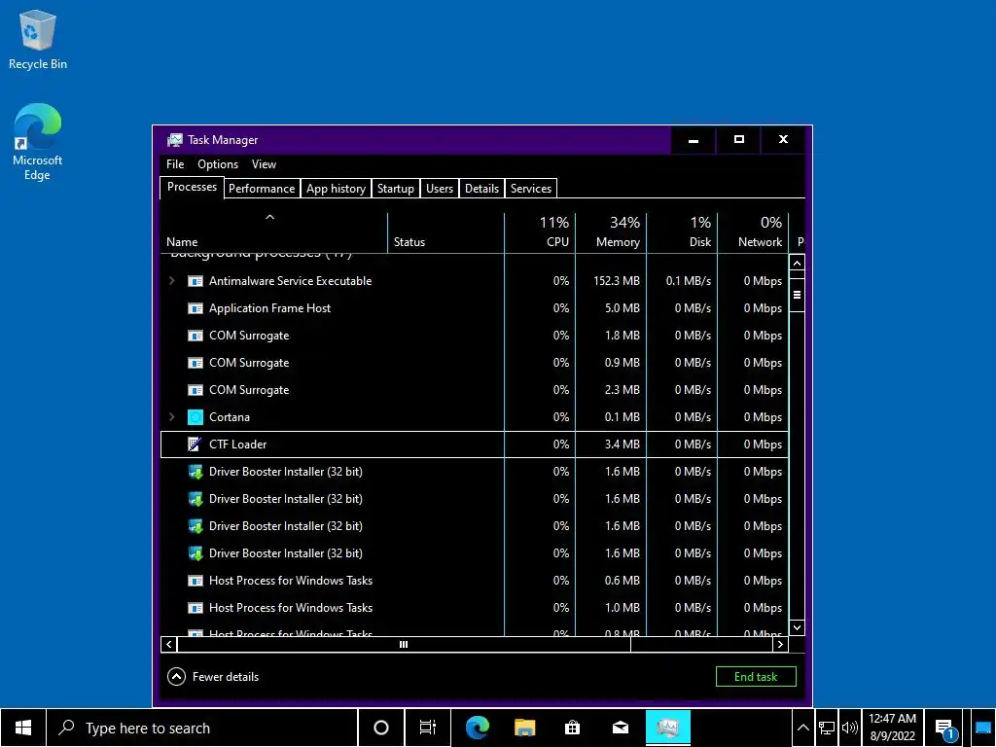Click the Application Frame Host process icon
This screenshot has height=747, width=996.
195,308
